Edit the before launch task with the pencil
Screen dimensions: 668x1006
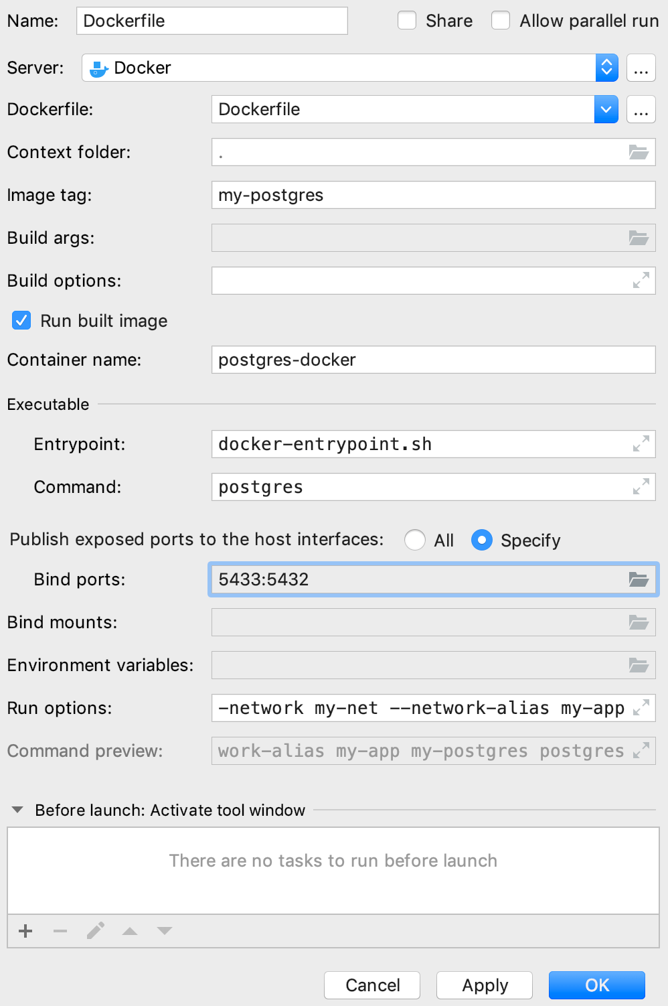95,931
